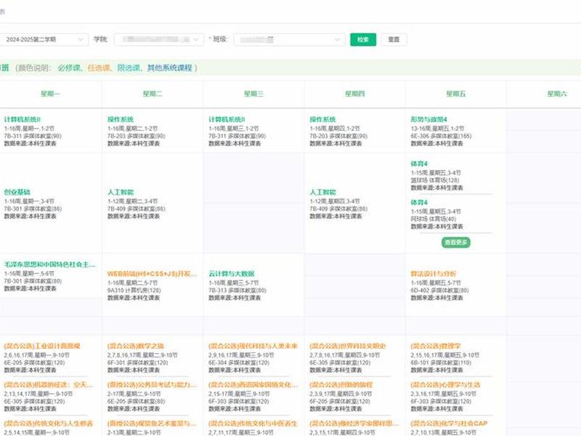Viewport: 581px width, 436px height.
Task: Open Tuesday's 操作系统 course
Action: tap(121, 119)
